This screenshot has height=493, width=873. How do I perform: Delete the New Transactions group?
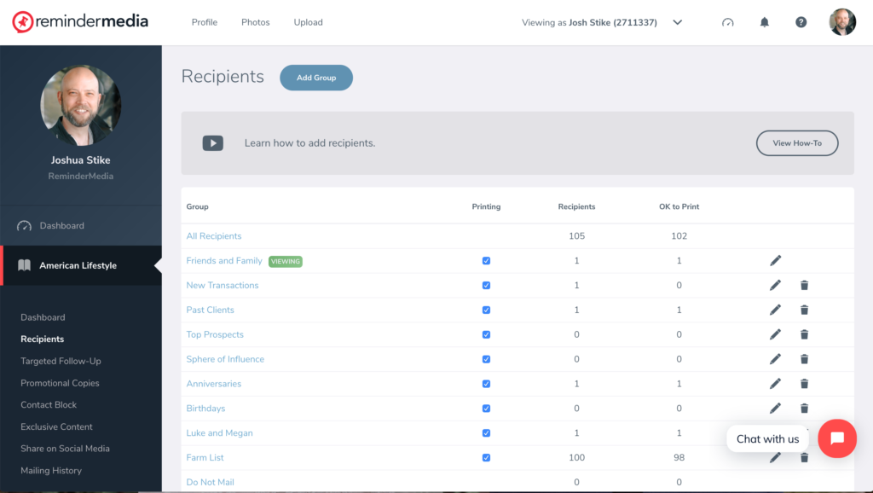[804, 286]
